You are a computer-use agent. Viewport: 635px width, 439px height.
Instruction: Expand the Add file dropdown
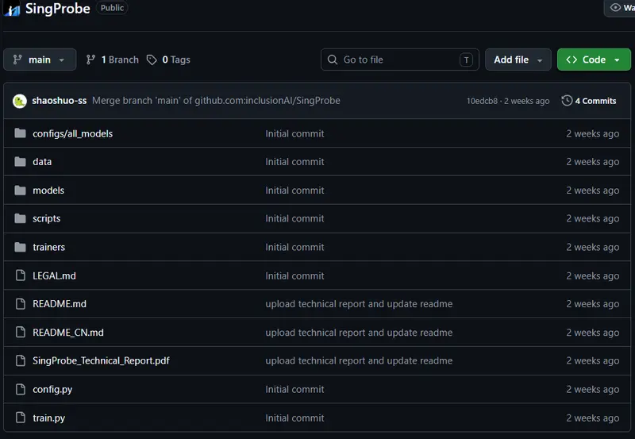click(518, 60)
